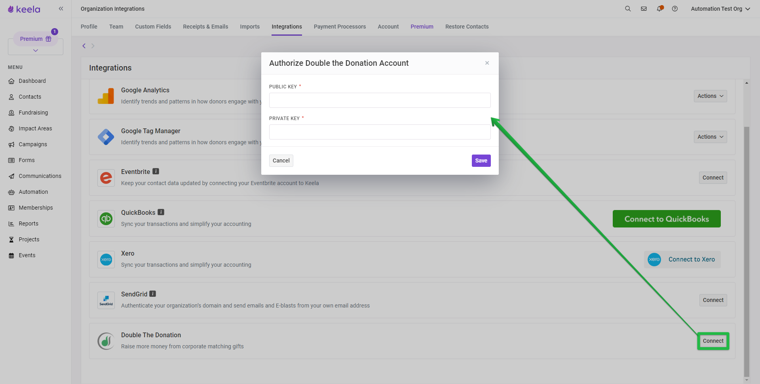Open Contacts from the sidebar menu

[x=30, y=97]
